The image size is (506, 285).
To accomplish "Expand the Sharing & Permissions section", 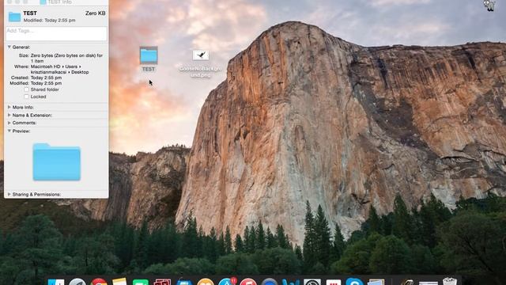I will (9, 194).
